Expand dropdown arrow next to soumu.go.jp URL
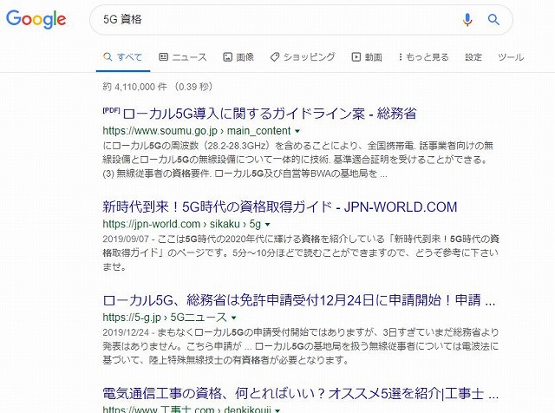The height and width of the screenshot is (413, 555). [x=297, y=131]
